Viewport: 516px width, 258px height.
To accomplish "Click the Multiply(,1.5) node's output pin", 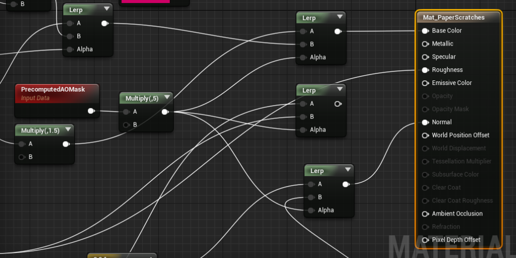I will click(x=66, y=144).
